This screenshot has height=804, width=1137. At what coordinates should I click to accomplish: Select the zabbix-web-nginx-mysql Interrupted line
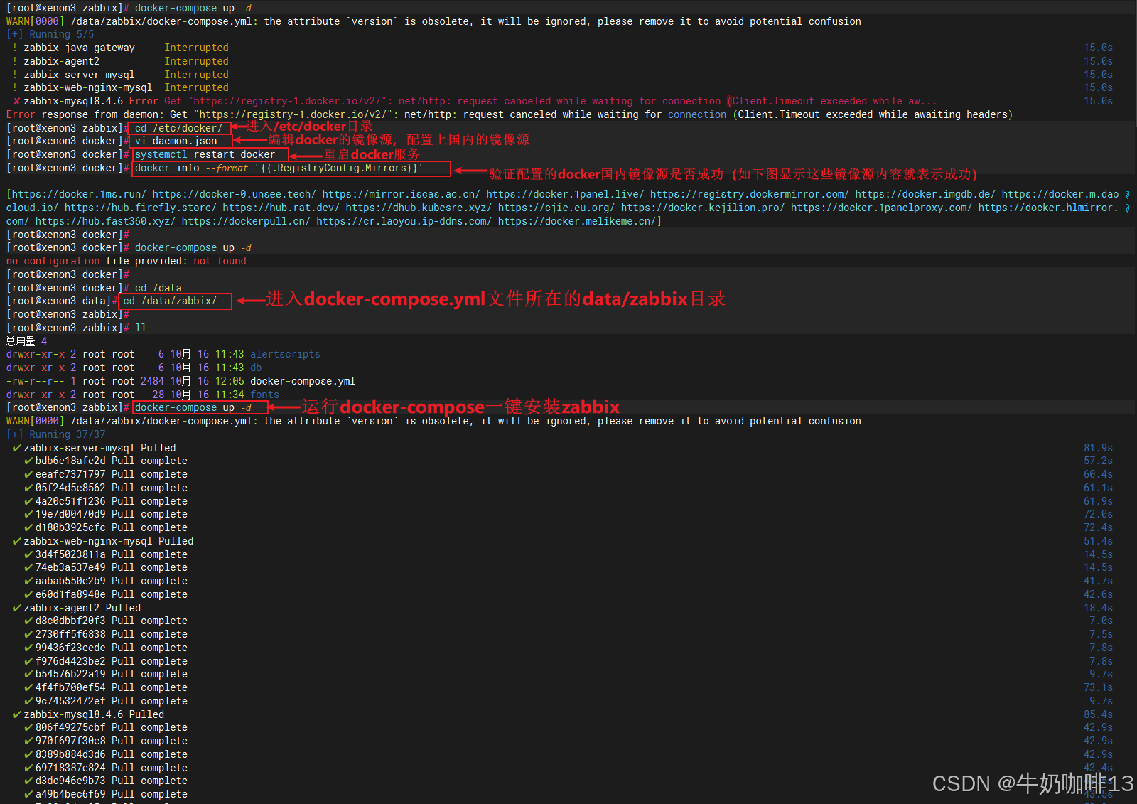pos(121,87)
